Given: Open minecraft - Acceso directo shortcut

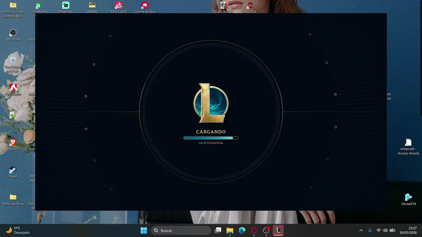Looking at the screenshot, I should click(408, 147).
